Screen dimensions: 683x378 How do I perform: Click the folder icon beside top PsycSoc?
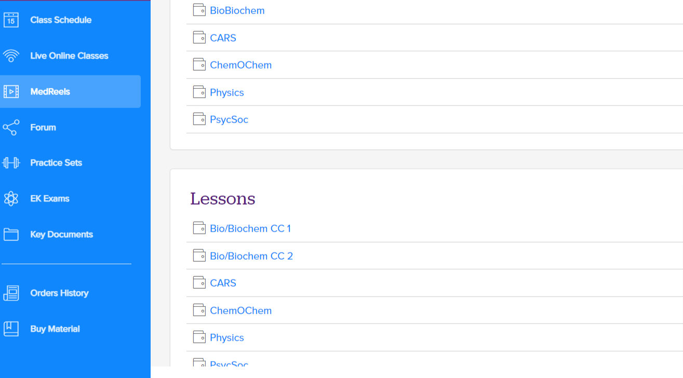(x=199, y=119)
